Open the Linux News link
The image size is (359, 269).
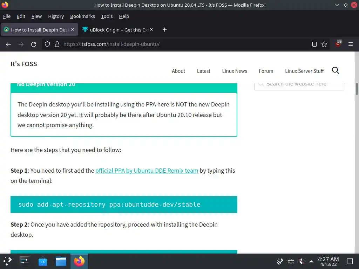pyautogui.click(x=235, y=71)
